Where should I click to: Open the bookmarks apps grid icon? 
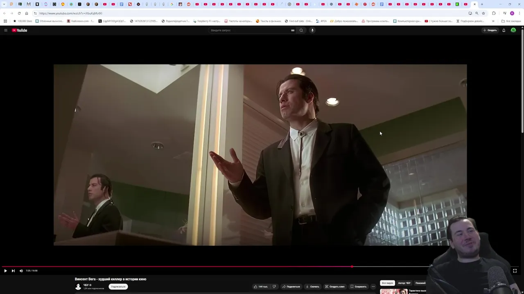coord(5,21)
